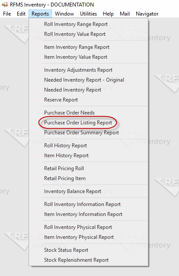Viewport: 179px width, 276px height.
Task: Select Item Inventory Value Report
Action: (x=76, y=57)
